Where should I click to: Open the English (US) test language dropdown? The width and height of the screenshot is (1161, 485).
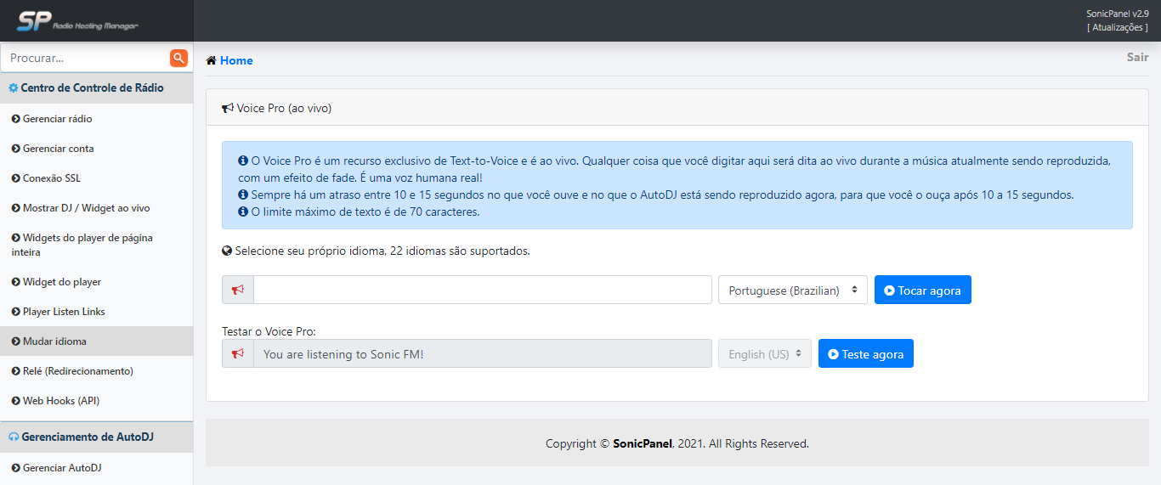tap(765, 354)
